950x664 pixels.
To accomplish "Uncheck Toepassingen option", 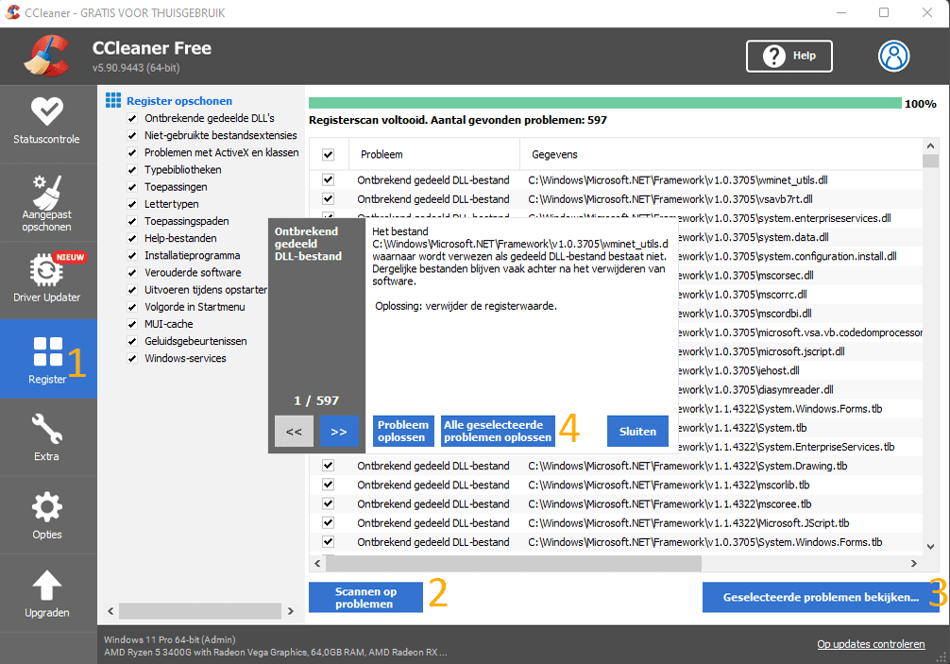I will click(x=132, y=187).
